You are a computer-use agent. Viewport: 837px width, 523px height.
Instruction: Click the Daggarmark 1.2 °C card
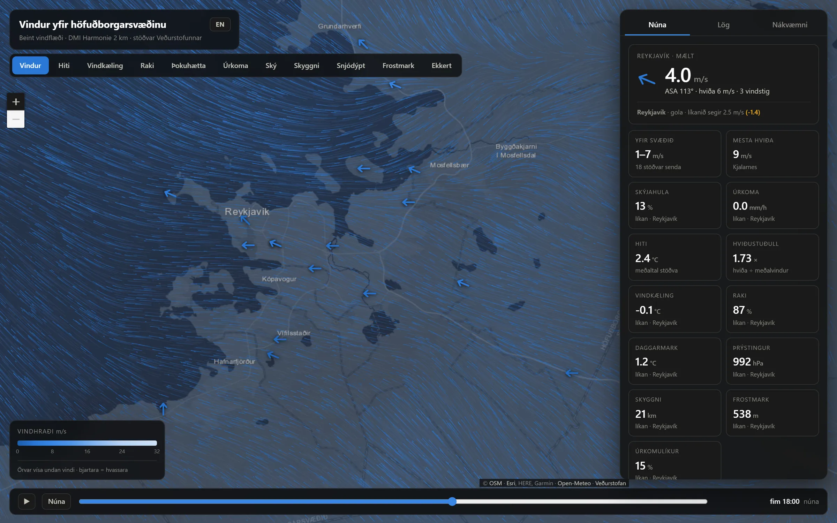click(x=674, y=361)
